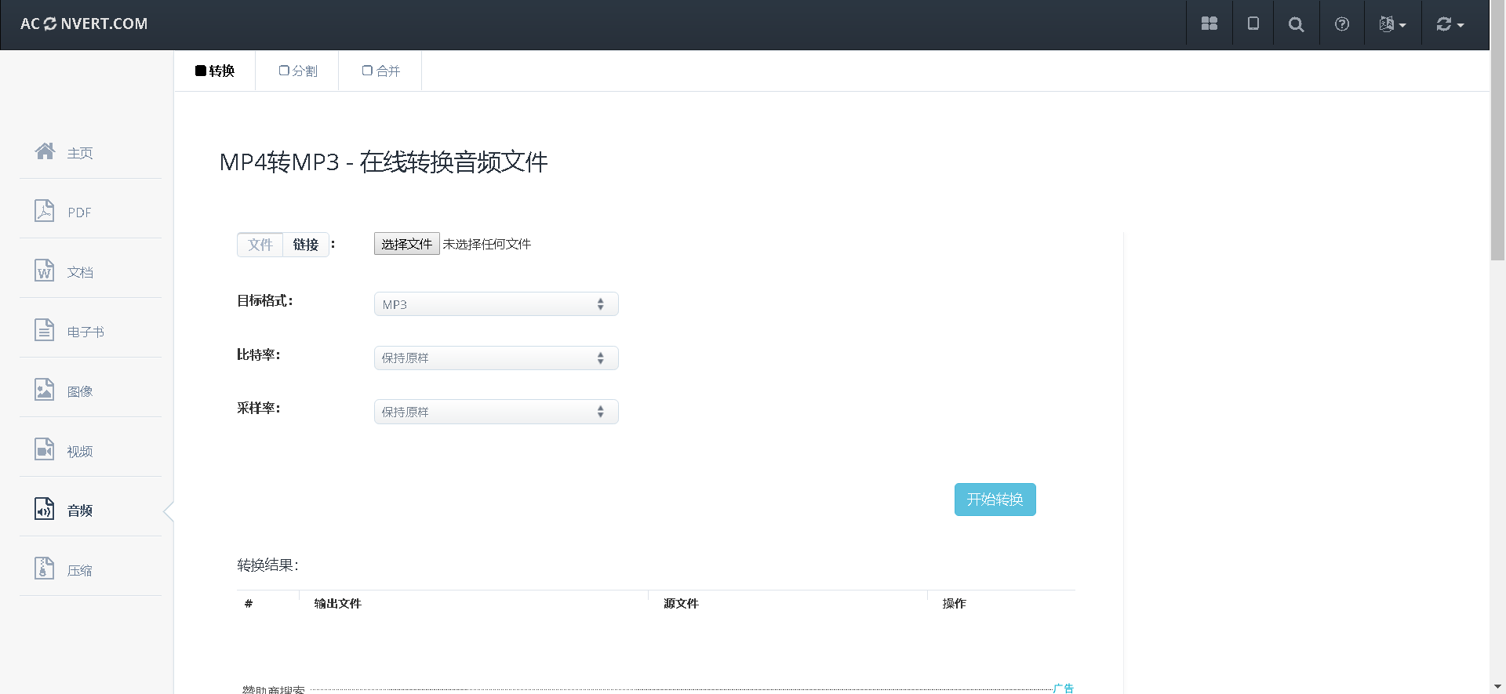Open the 比特率 dropdown
1506x694 pixels.
point(496,358)
